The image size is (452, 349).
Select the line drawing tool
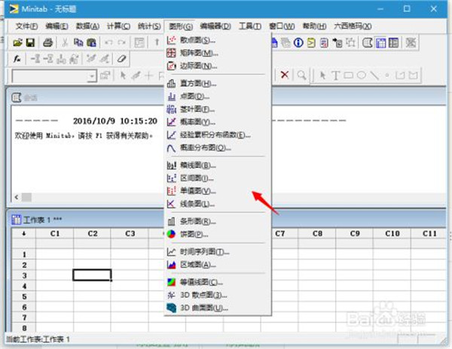click(x=374, y=75)
